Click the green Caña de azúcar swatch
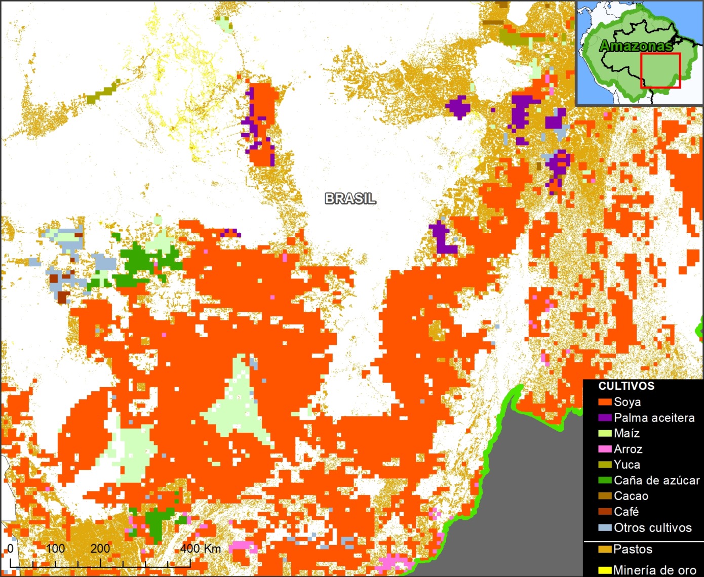Viewport: 704px width, 577px height. pyautogui.click(x=605, y=481)
